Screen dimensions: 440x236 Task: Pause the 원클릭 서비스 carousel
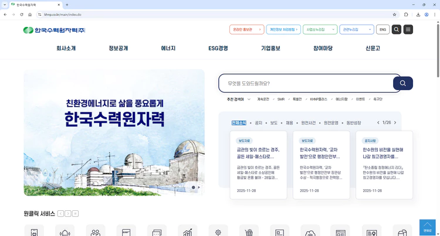pos(76,214)
